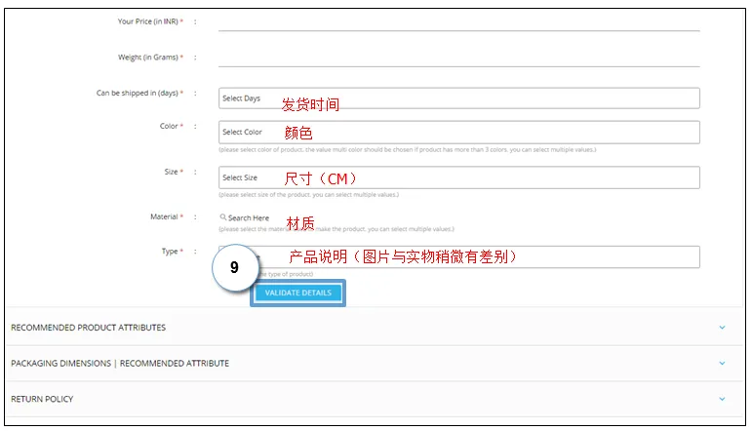The height and width of the screenshot is (431, 752).
Task: Click the 'Color' field label
Action: click(x=169, y=126)
